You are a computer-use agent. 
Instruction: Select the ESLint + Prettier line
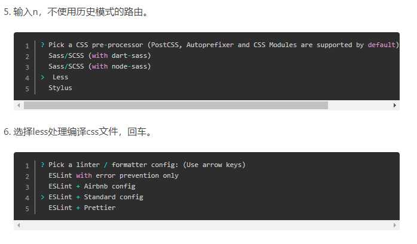click(x=82, y=208)
